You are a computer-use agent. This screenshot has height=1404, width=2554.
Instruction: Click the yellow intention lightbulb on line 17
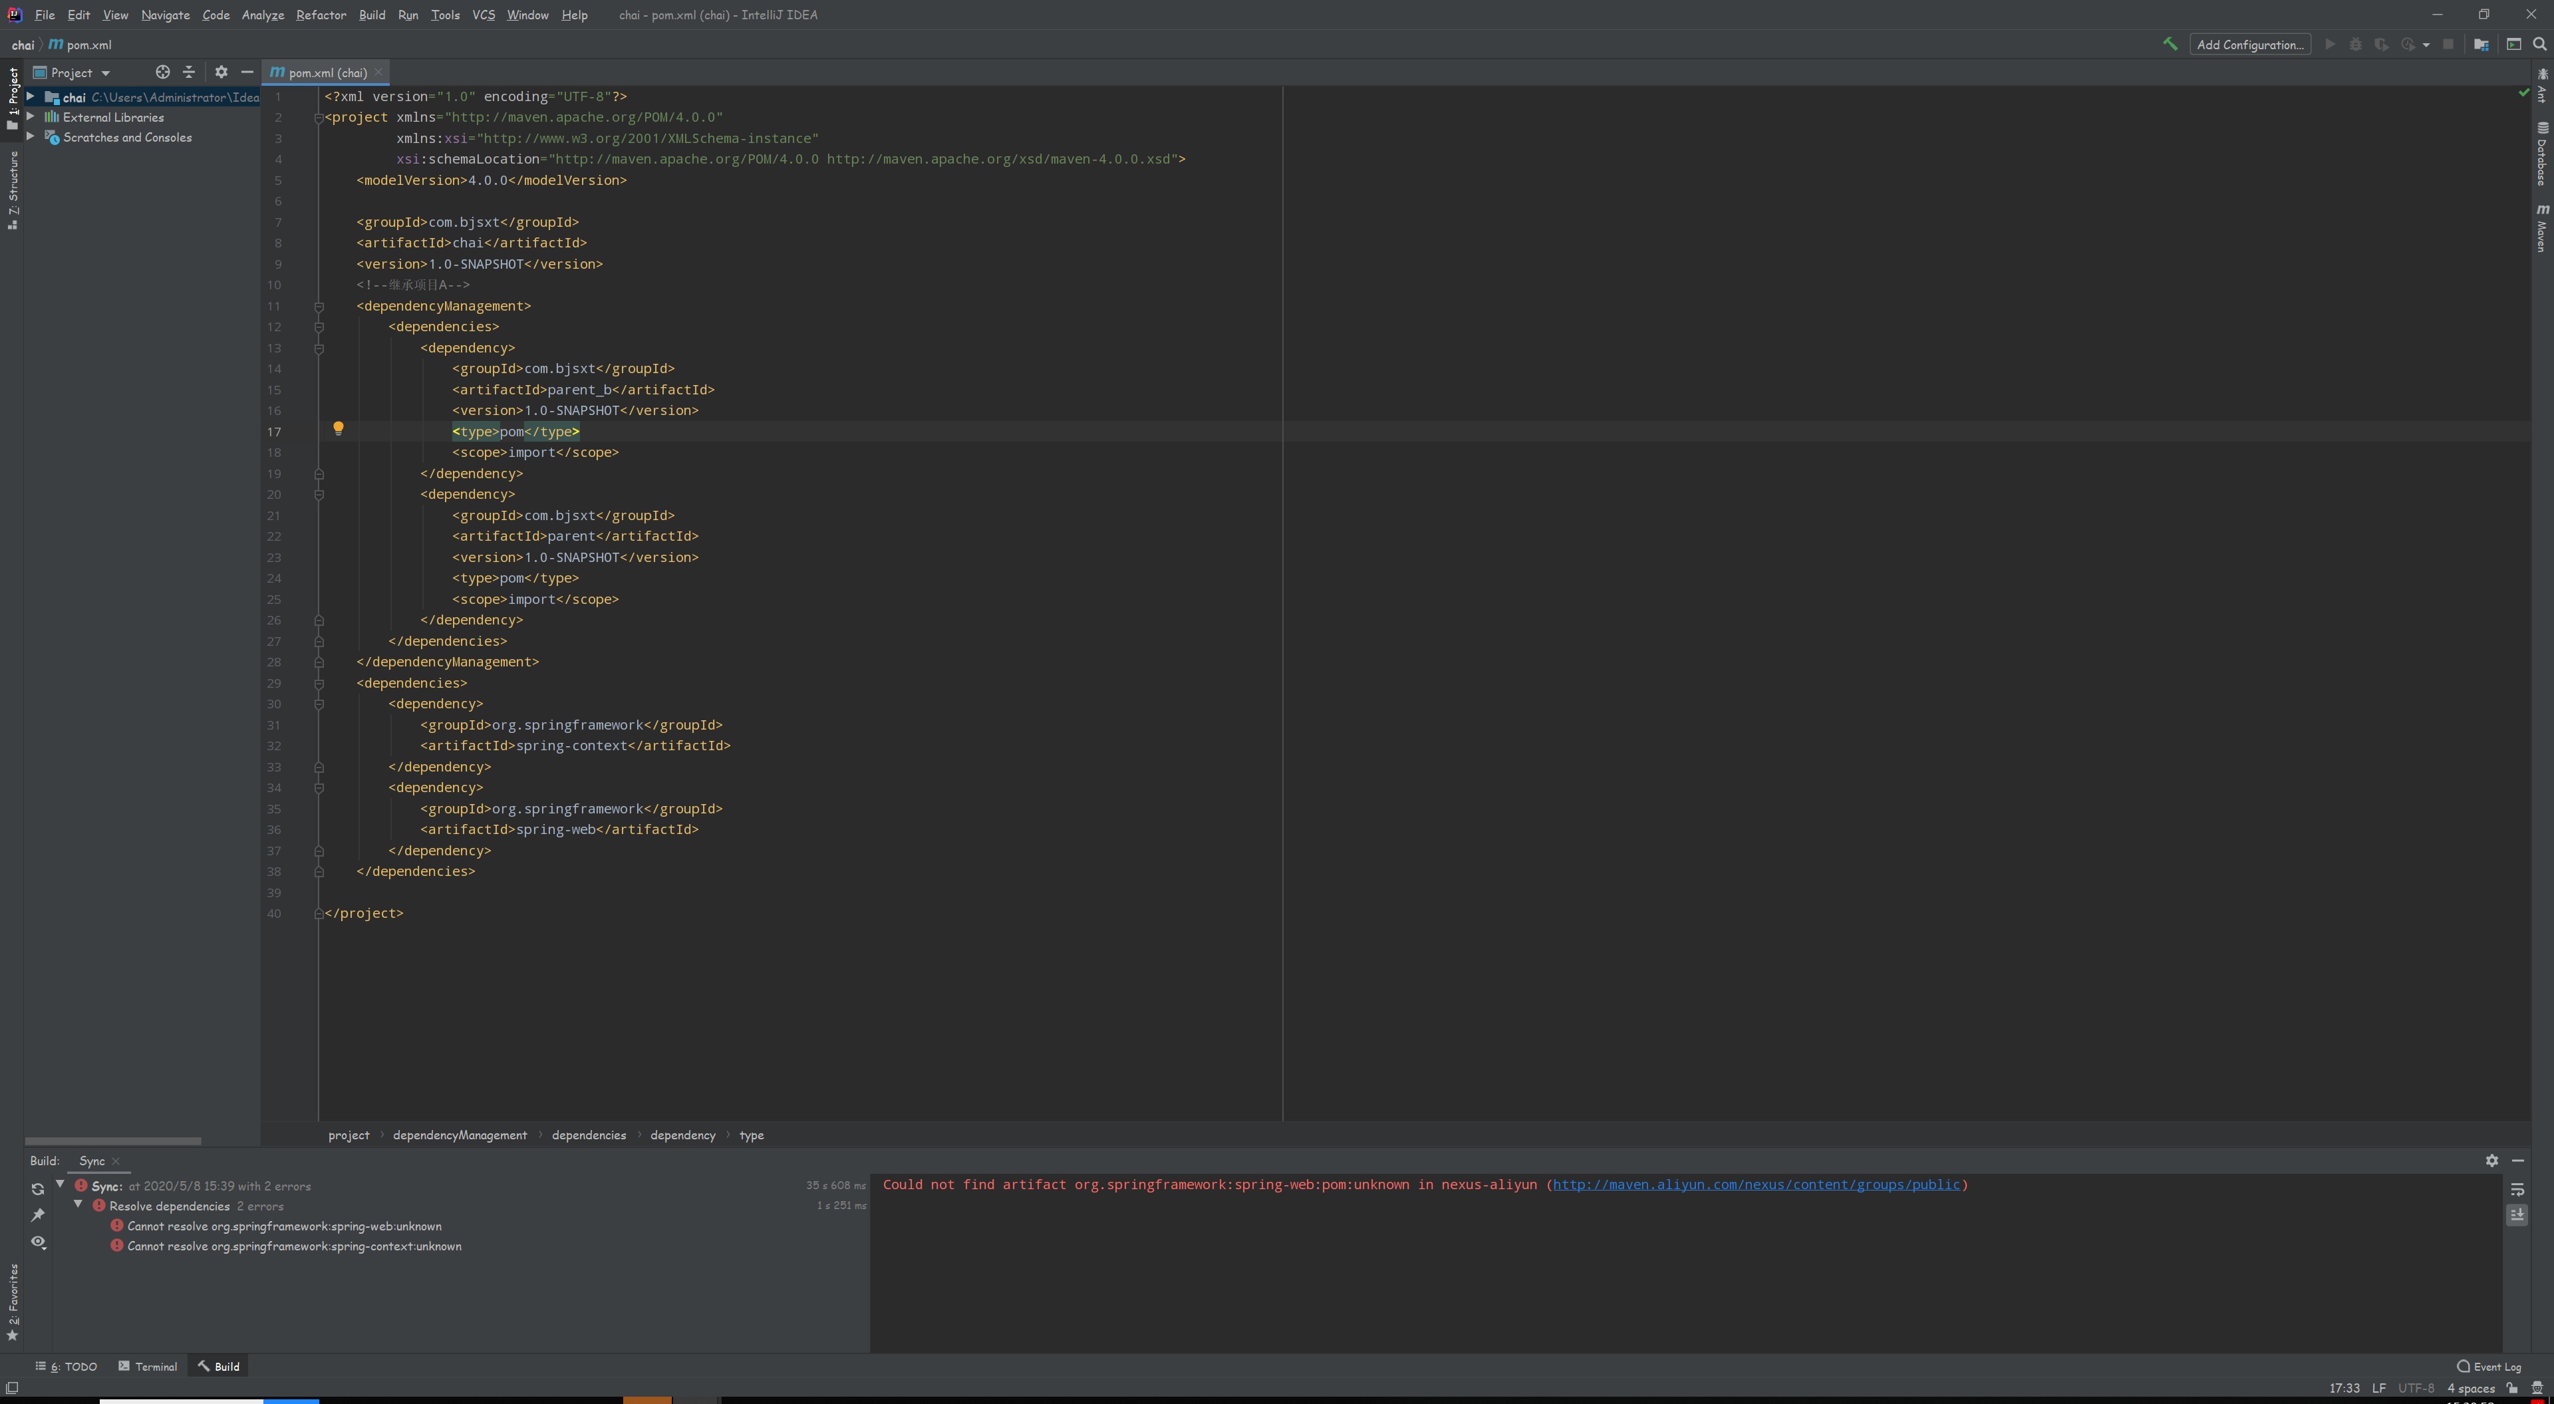pyautogui.click(x=338, y=430)
